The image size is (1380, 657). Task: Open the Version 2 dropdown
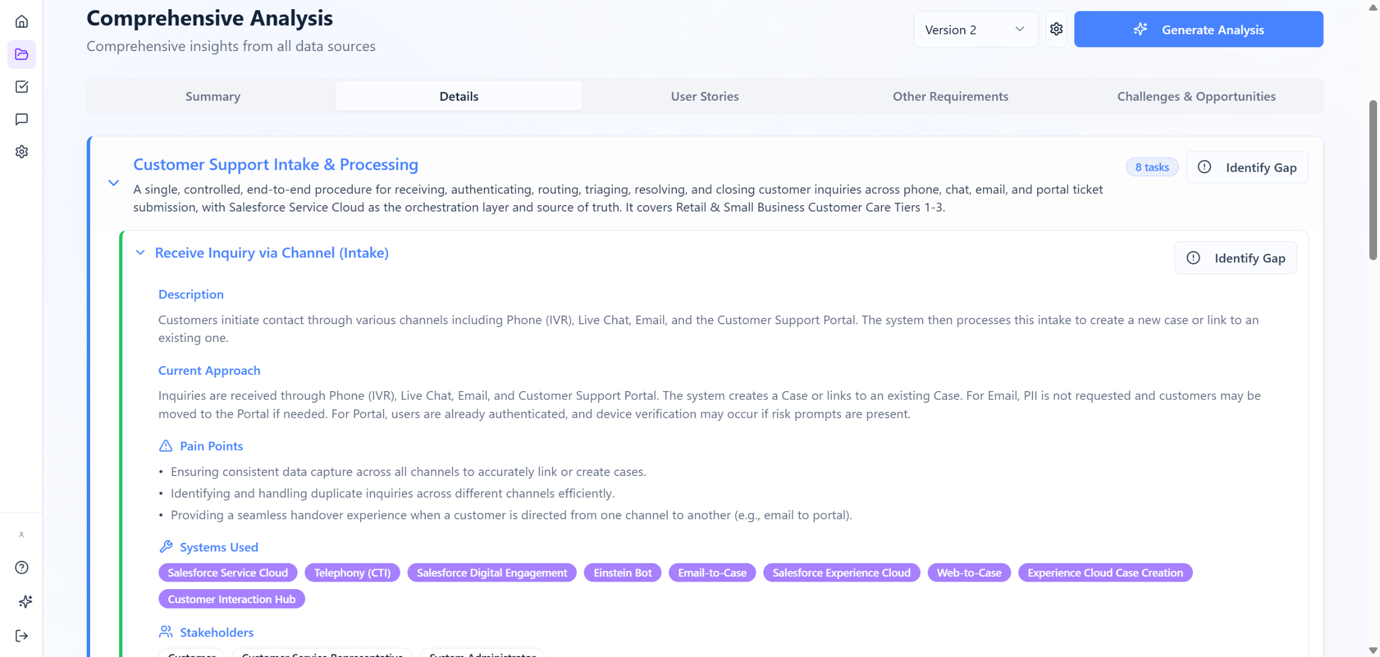pos(975,30)
